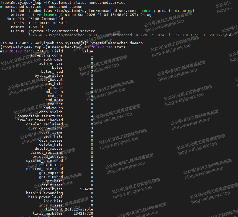Click the green status dot before memcached.service
The width and height of the screenshot is (238, 217).
click(1, 7)
